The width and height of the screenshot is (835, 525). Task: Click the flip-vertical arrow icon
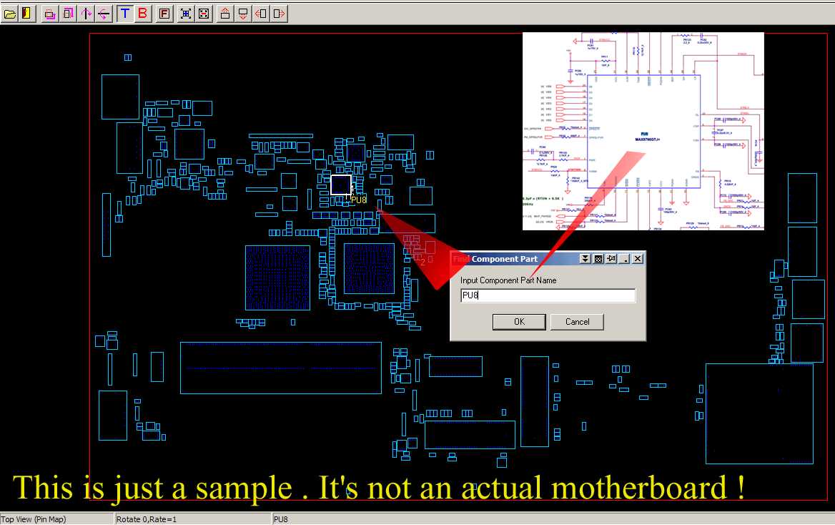pyautogui.click(x=86, y=14)
